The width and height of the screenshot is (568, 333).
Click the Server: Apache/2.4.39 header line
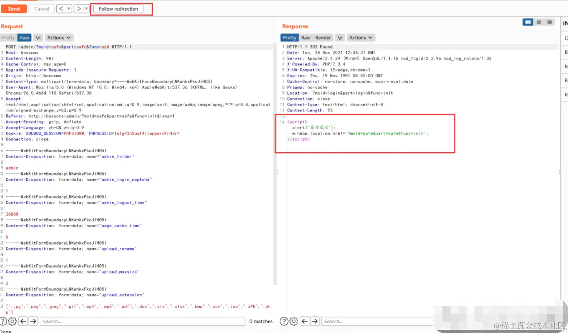[389, 58]
